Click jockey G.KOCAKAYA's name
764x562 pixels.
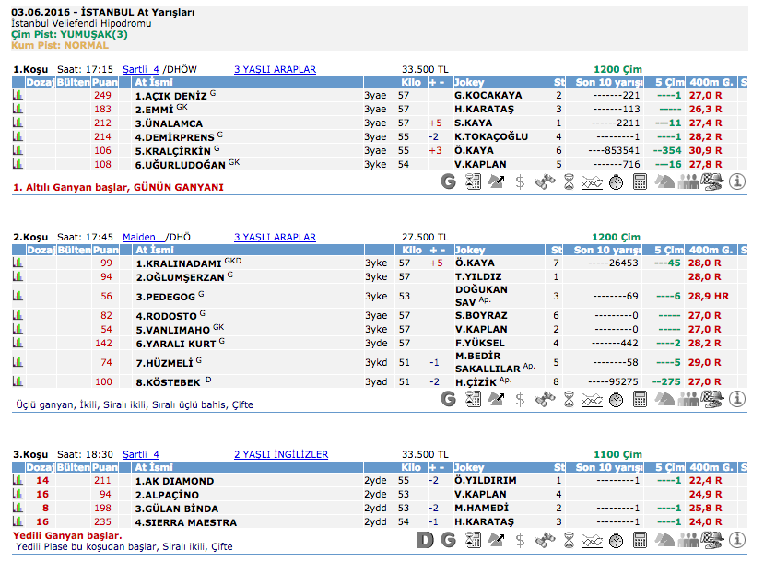click(488, 95)
